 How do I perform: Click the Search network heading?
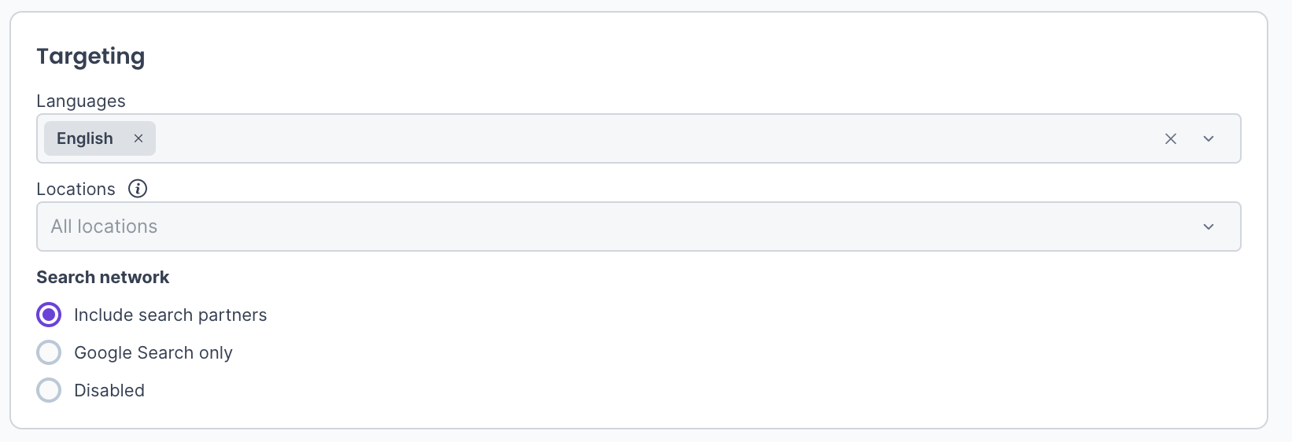pyautogui.click(x=103, y=277)
